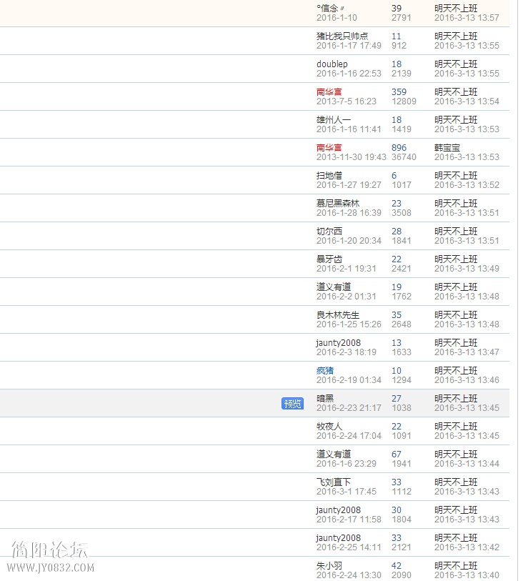
Task: Click reply count 23
Action: [x=397, y=203]
